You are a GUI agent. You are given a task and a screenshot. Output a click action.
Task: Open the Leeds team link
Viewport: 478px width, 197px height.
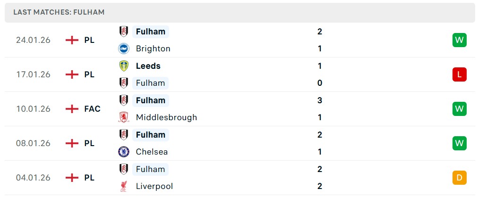coord(148,66)
